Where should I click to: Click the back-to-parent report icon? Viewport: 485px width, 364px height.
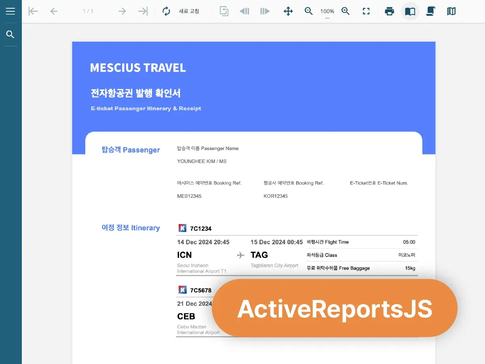(224, 11)
